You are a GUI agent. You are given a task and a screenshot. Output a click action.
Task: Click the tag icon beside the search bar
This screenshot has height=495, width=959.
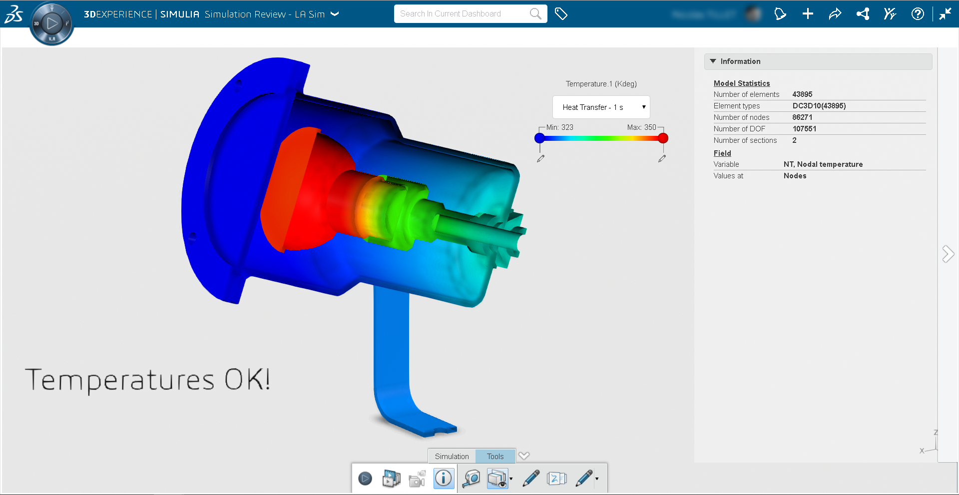561,14
